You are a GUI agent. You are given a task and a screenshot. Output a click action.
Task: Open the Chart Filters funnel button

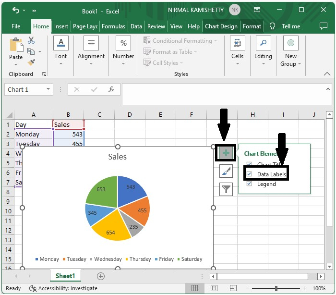click(226, 189)
